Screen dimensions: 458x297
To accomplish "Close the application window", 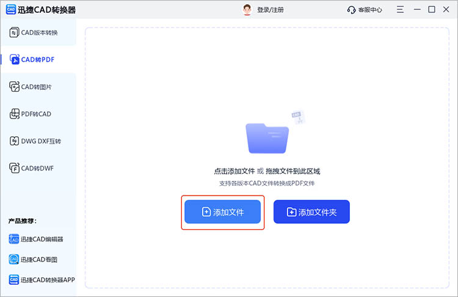I will [446, 10].
